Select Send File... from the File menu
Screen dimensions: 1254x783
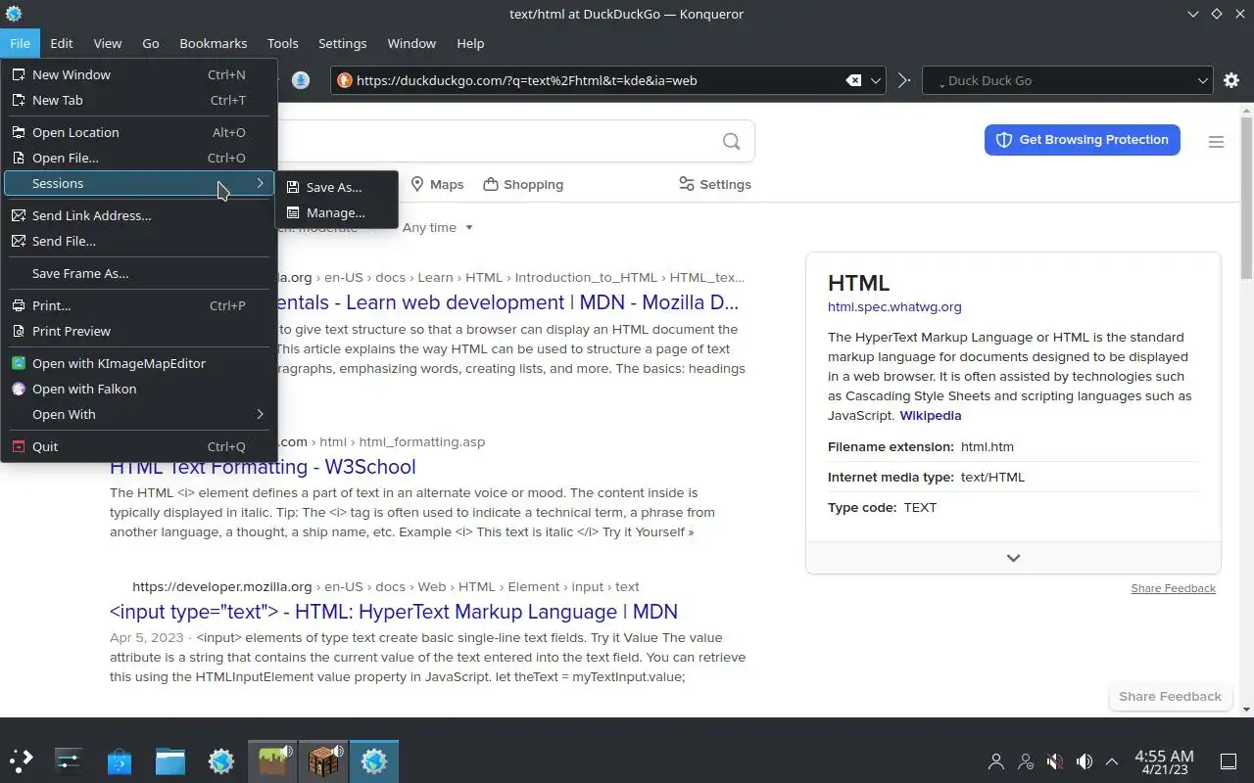pyautogui.click(x=139, y=241)
